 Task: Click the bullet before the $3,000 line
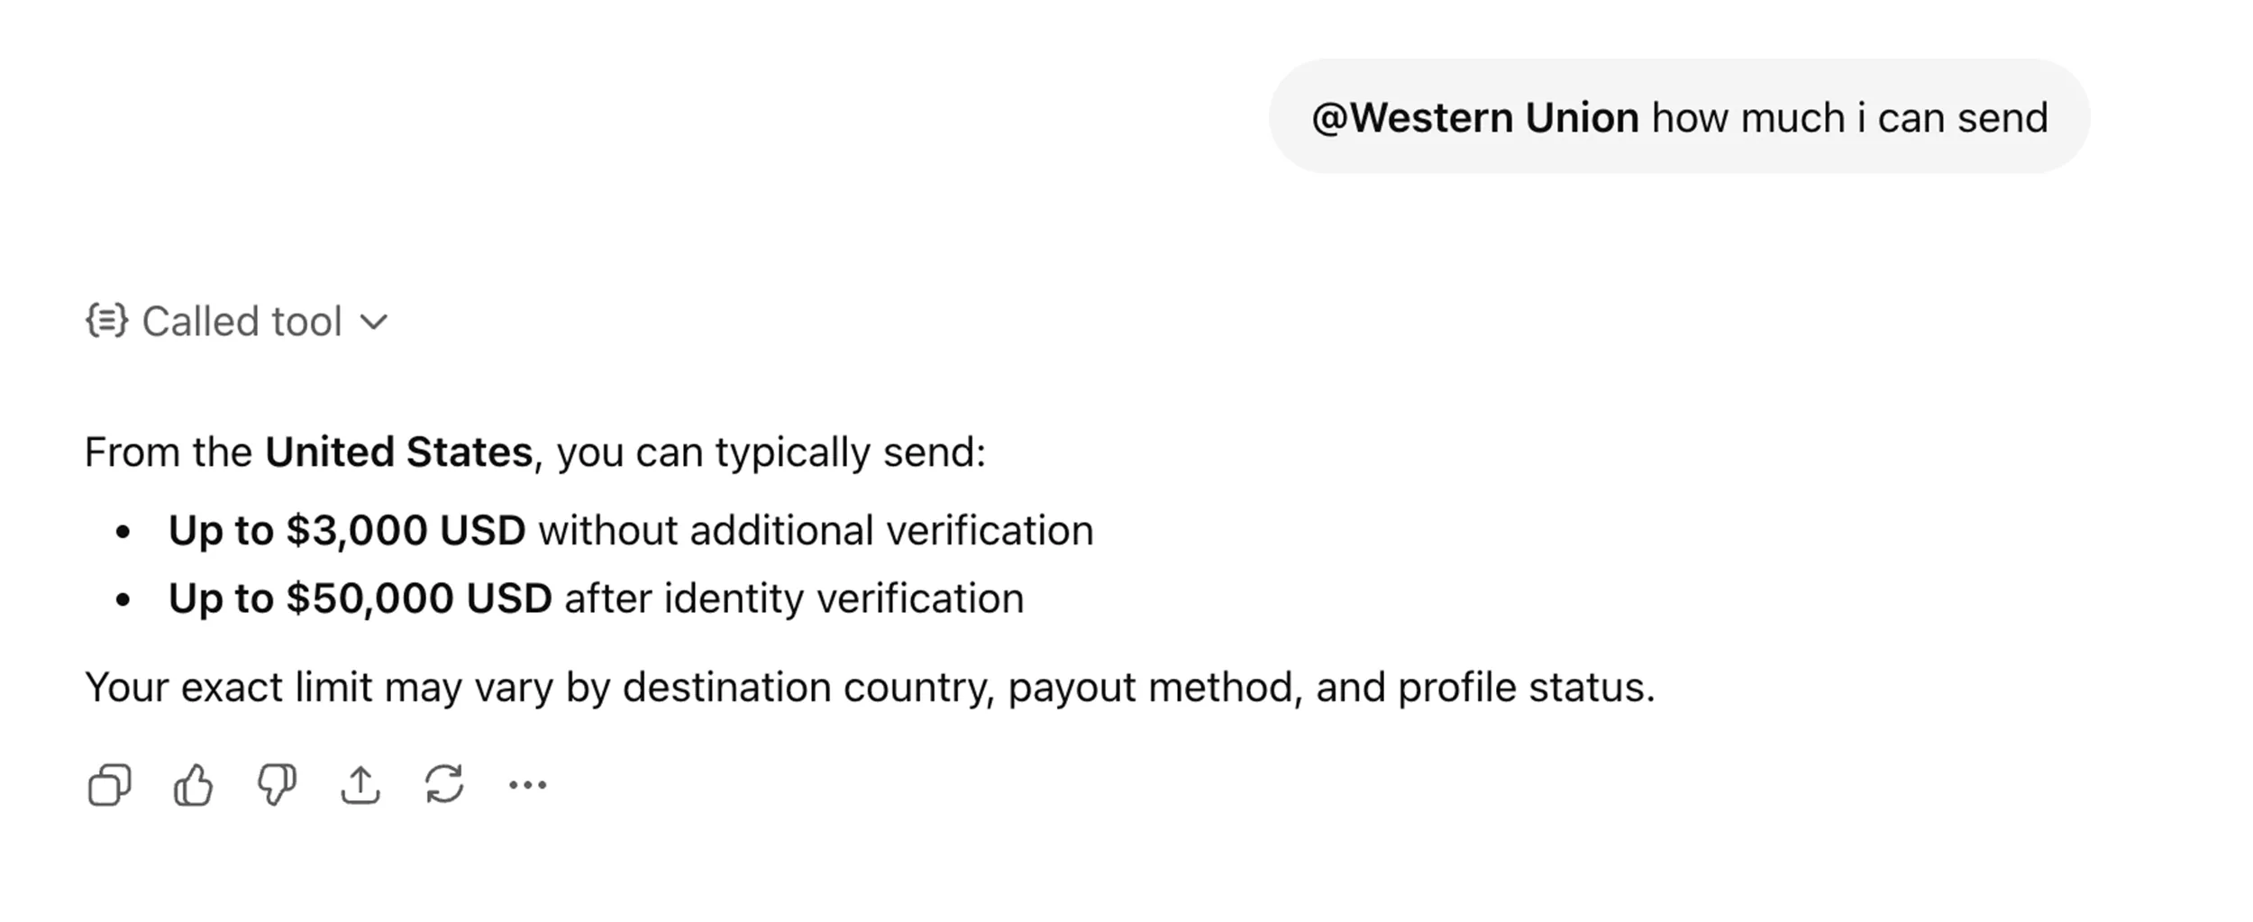click(123, 532)
